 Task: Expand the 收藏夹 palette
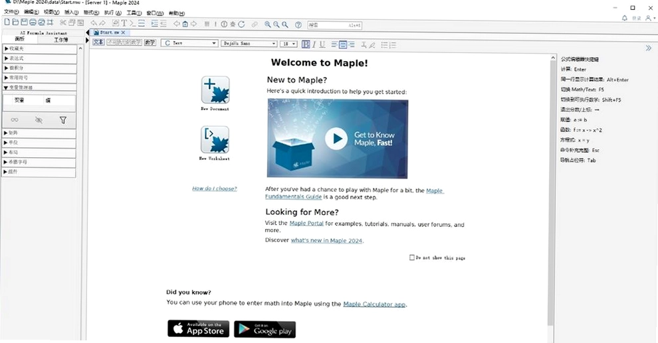[39, 48]
